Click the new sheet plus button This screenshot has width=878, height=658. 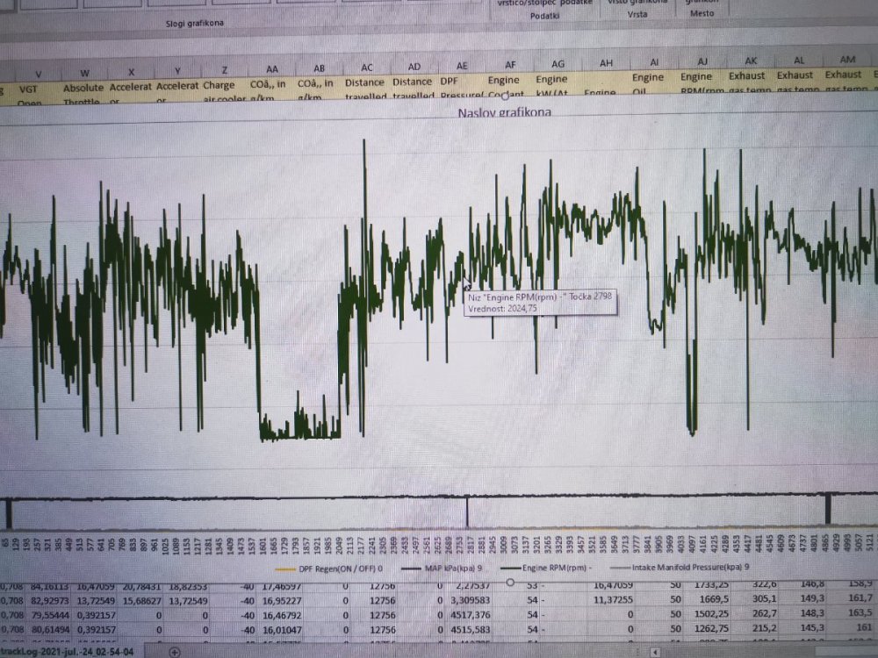click(x=175, y=652)
